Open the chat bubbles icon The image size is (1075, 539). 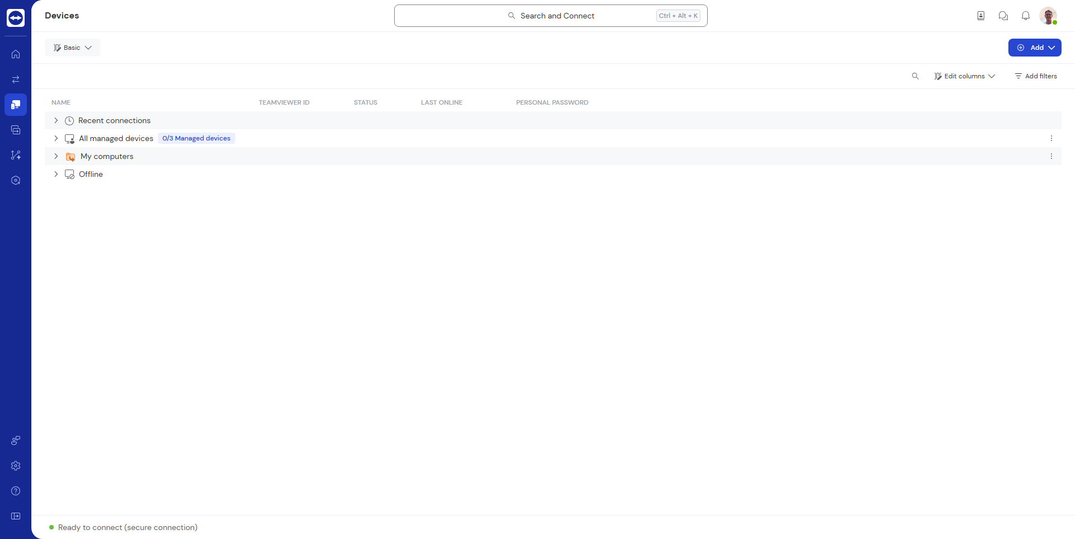click(x=1003, y=16)
